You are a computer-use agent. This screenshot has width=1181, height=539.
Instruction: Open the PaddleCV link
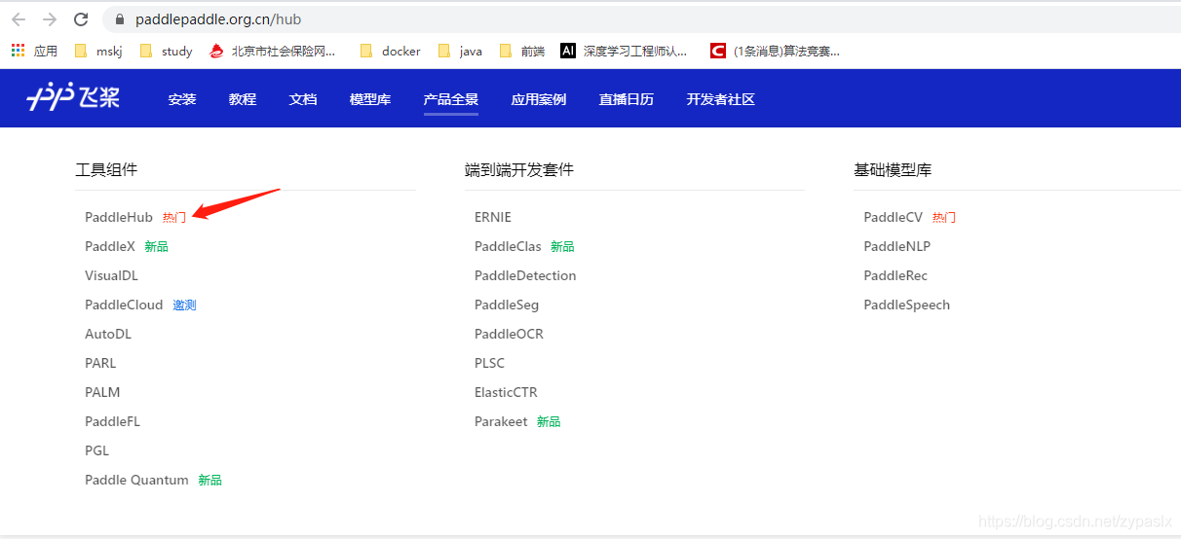point(893,217)
